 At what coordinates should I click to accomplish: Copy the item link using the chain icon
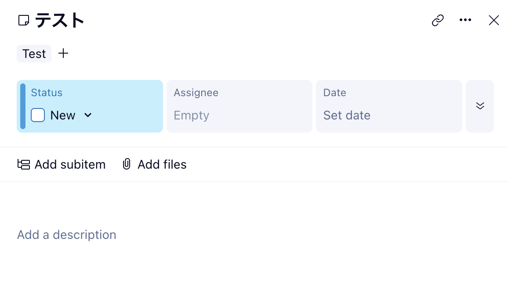pos(438,20)
